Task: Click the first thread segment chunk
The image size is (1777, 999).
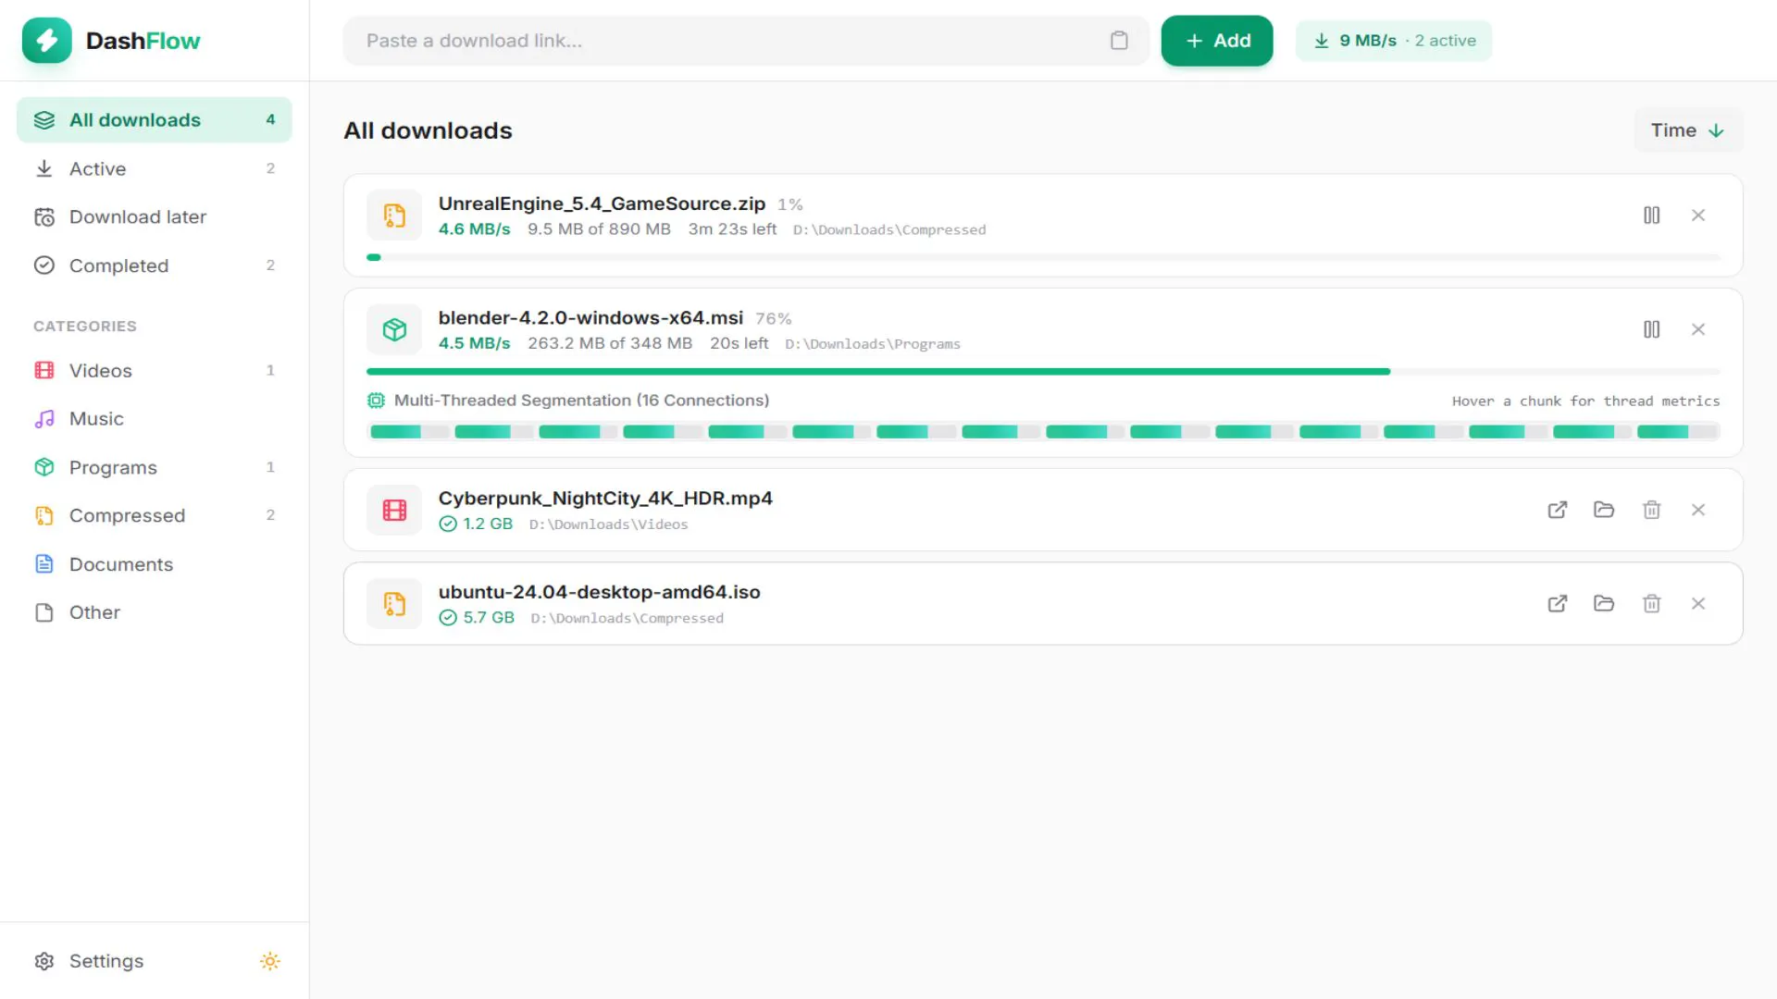Action: [409, 431]
